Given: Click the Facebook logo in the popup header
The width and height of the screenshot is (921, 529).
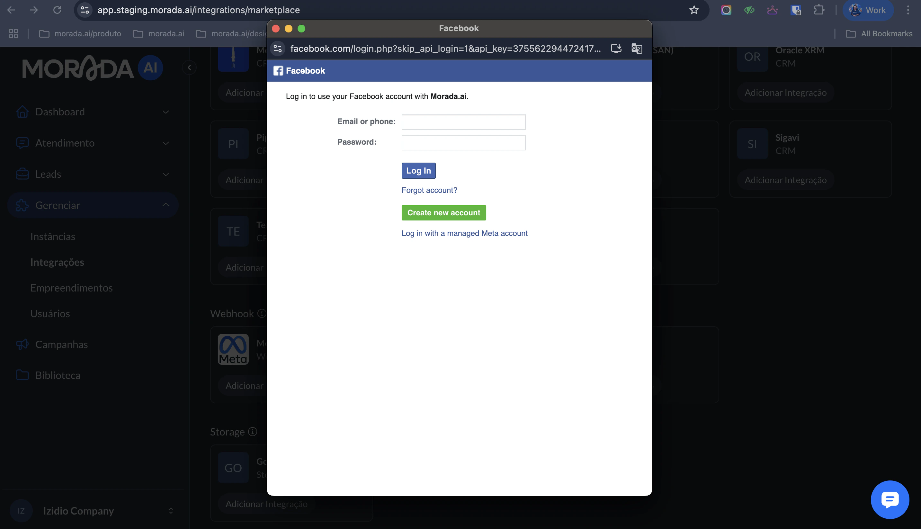Looking at the screenshot, I should pyautogui.click(x=278, y=70).
